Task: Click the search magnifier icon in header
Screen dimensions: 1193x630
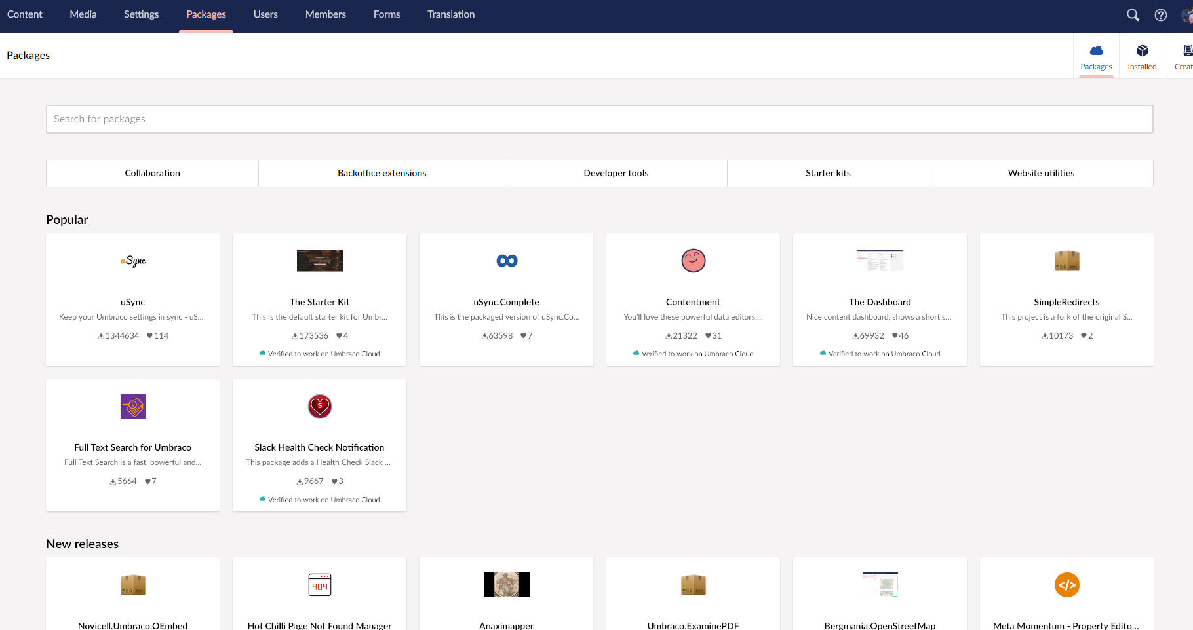Action: [x=1133, y=15]
